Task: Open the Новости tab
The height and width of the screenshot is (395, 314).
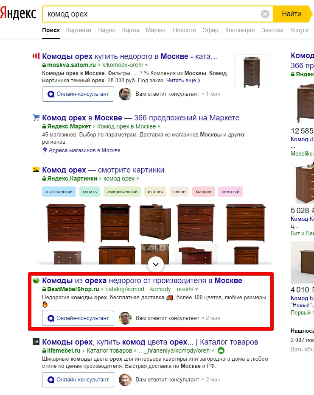Action: 184,30
